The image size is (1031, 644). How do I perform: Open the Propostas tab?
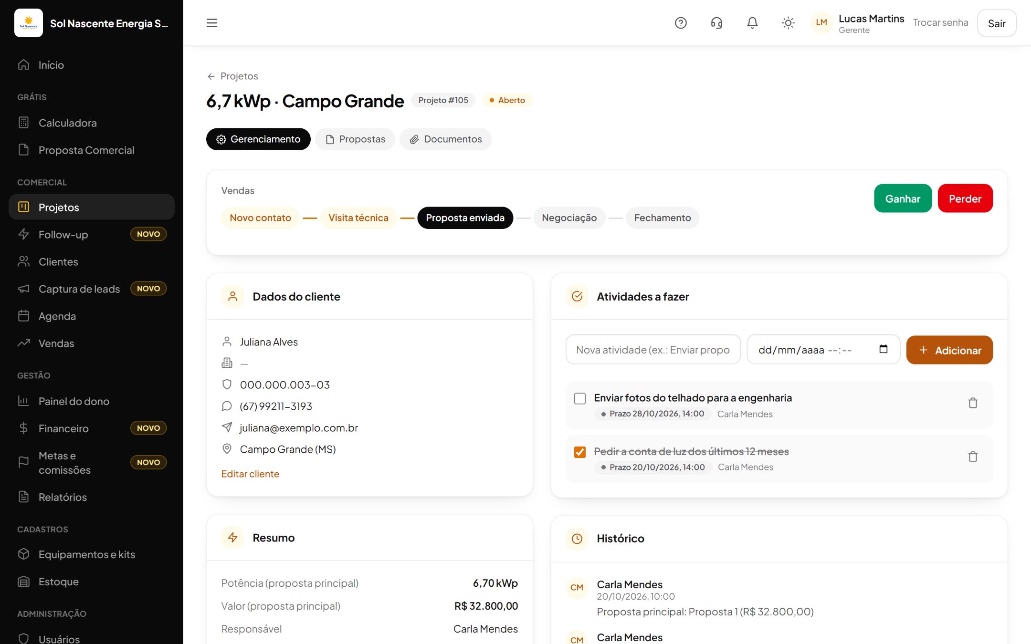355,139
